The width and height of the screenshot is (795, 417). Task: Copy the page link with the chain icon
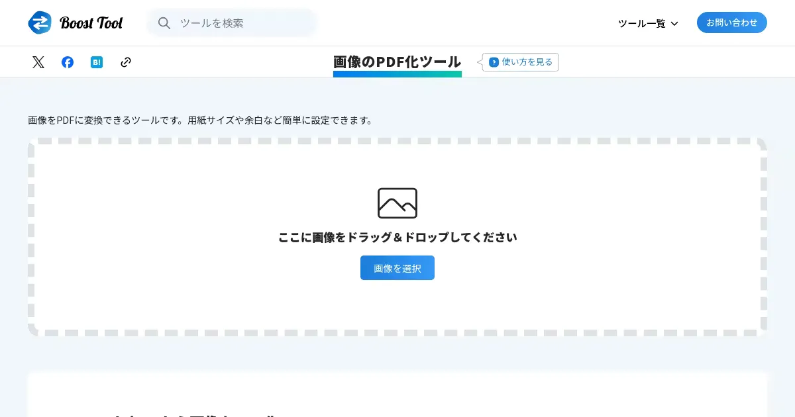coord(126,62)
